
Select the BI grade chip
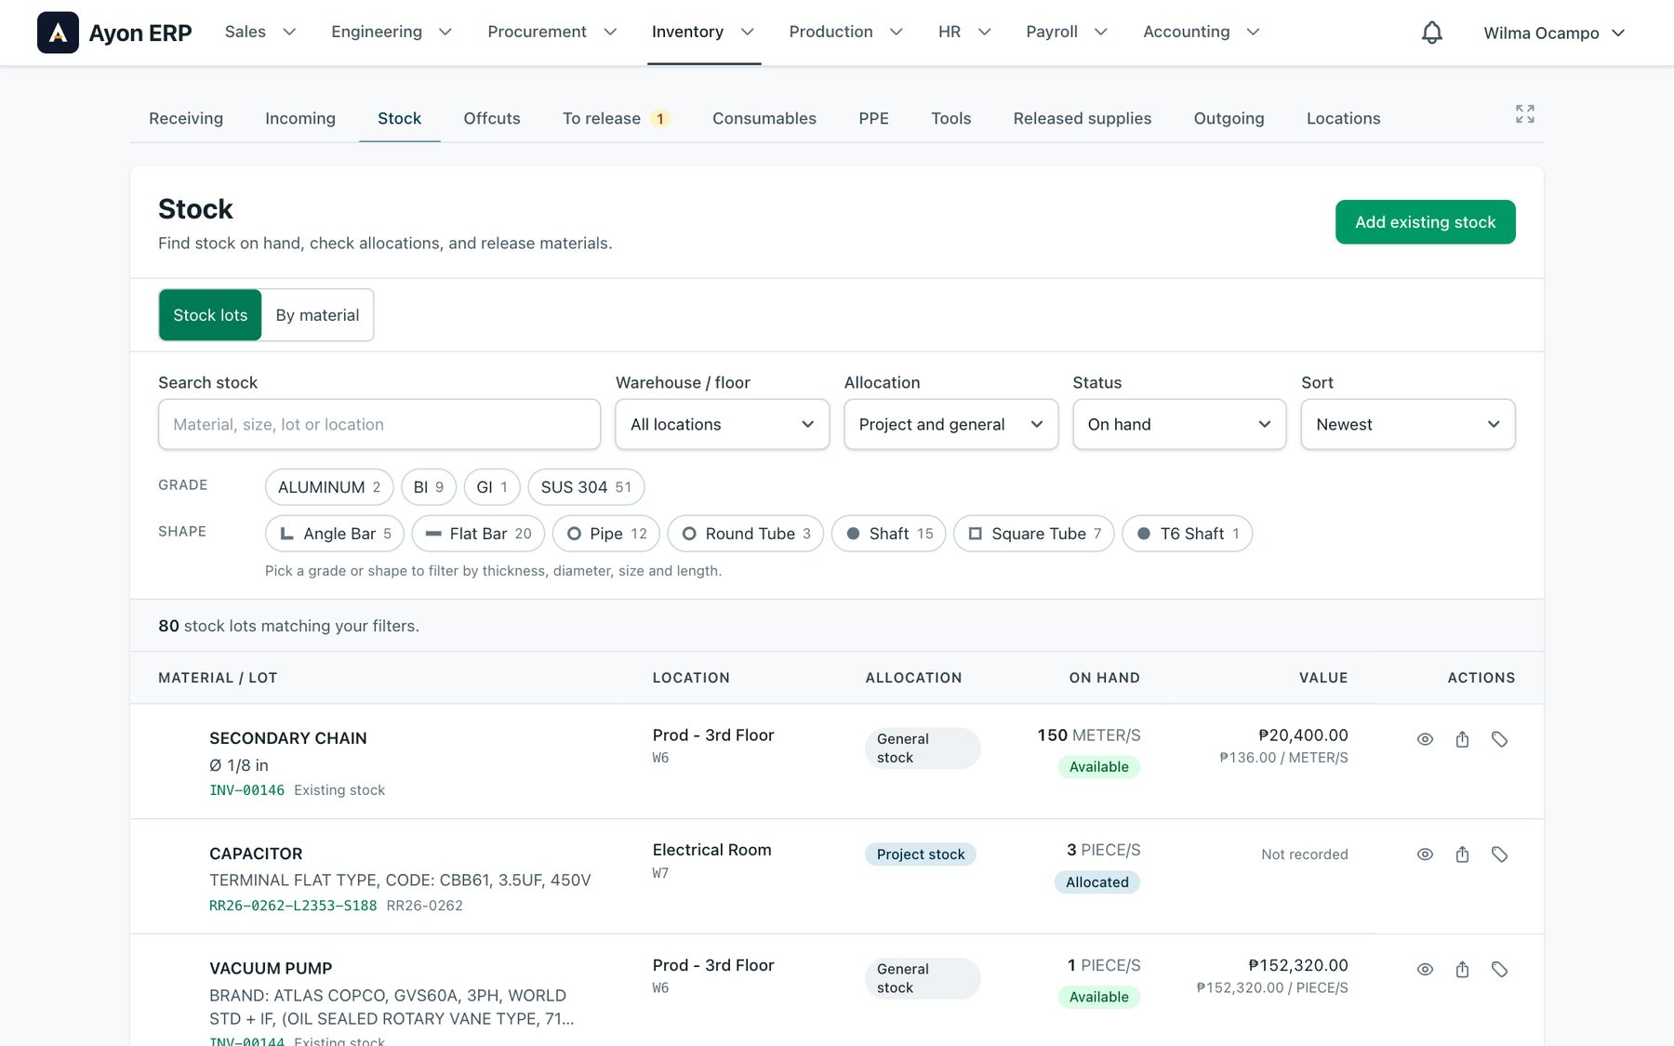[x=429, y=487]
